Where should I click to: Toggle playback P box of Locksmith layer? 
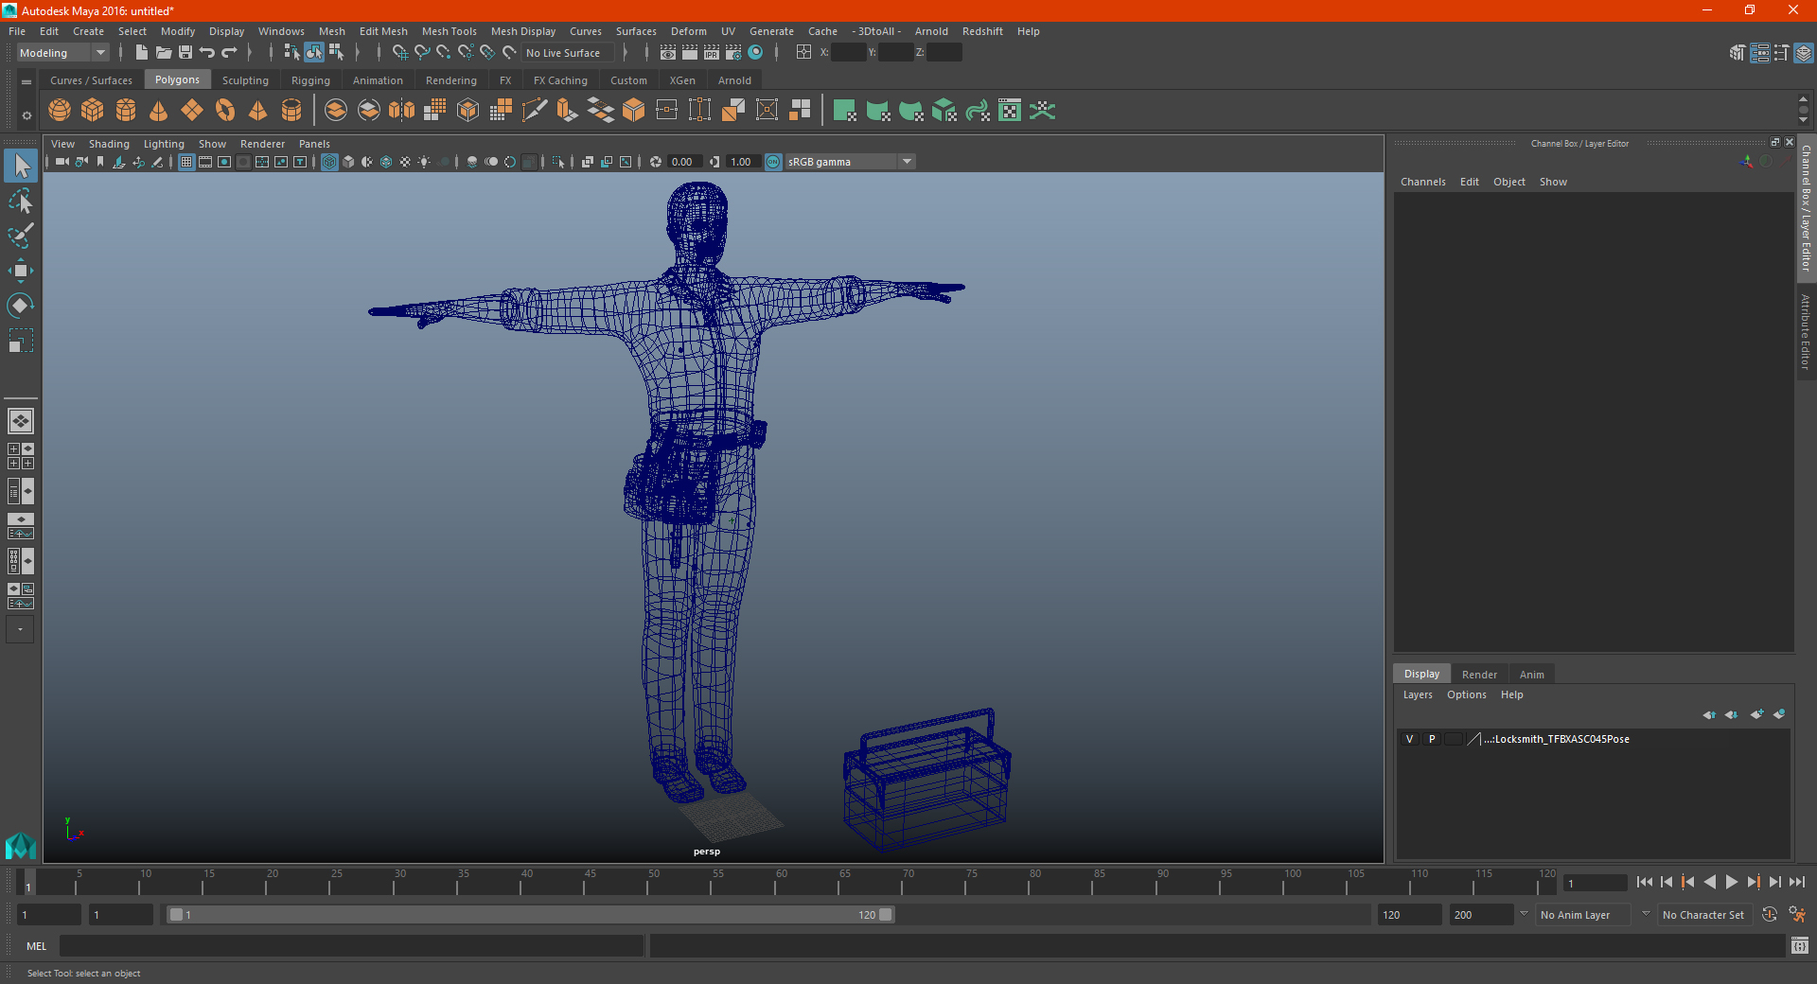[x=1432, y=739]
